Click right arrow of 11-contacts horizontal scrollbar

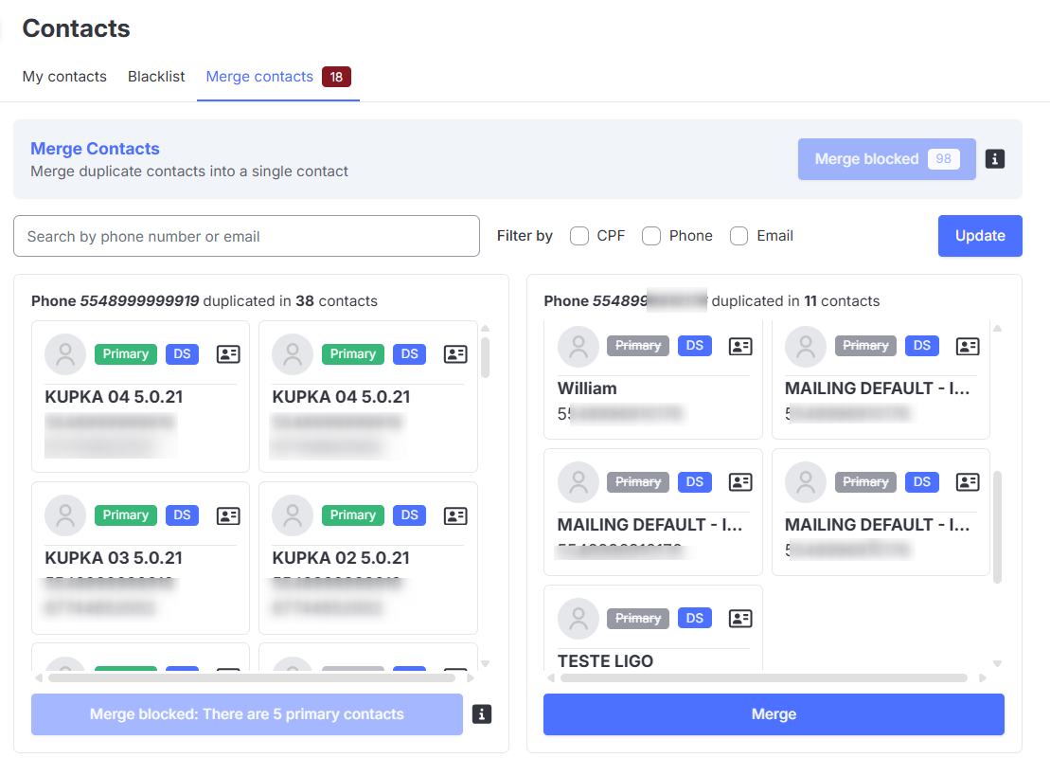click(x=983, y=678)
